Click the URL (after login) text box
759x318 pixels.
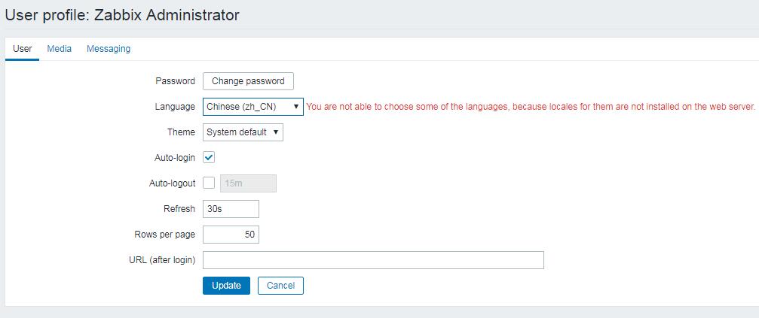[373, 260]
